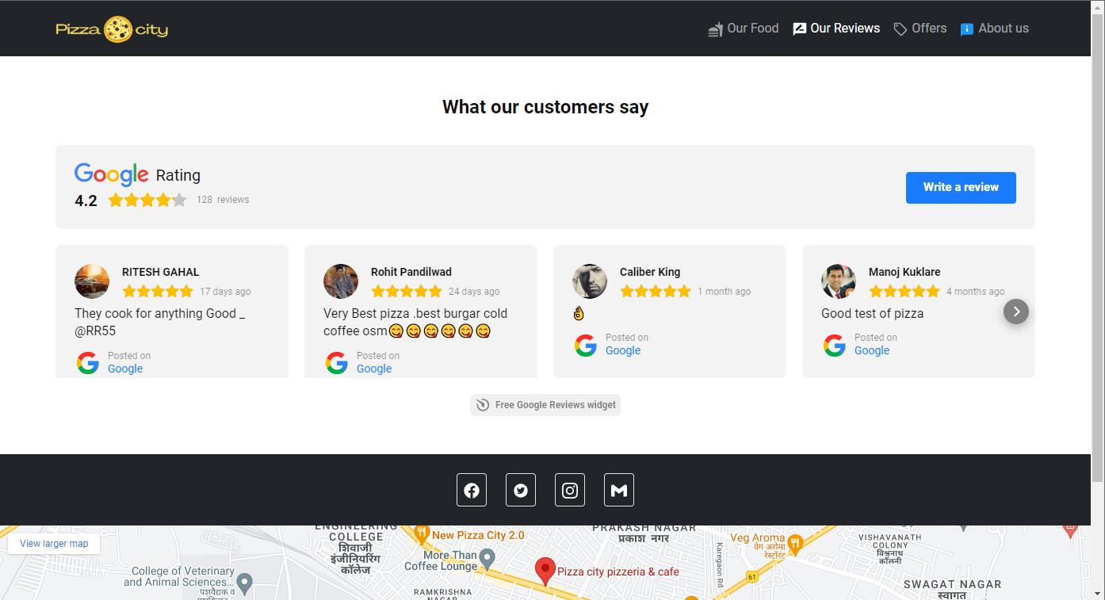The width and height of the screenshot is (1105, 600).
Task: Open 128 reviews count text
Action: [223, 200]
